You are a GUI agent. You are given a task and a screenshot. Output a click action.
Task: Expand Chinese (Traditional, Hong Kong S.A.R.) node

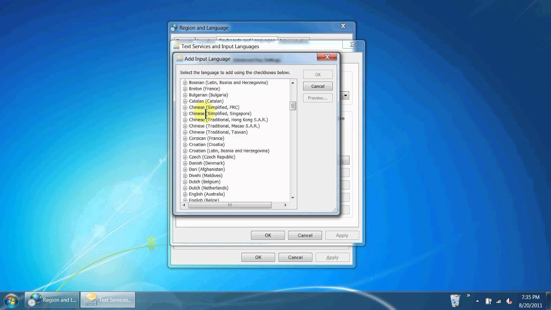coord(185,120)
